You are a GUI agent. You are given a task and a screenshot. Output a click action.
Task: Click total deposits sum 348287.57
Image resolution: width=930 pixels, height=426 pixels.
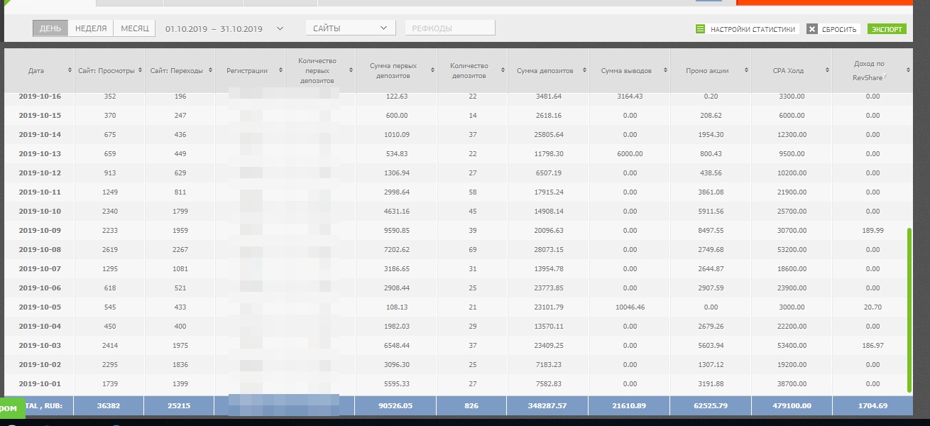pyautogui.click(x=547, y=406)
